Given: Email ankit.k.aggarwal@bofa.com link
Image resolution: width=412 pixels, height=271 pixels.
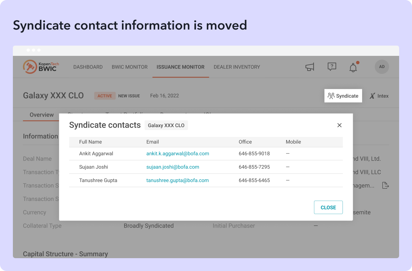Looking at the screenshot, I should point(178,153).
